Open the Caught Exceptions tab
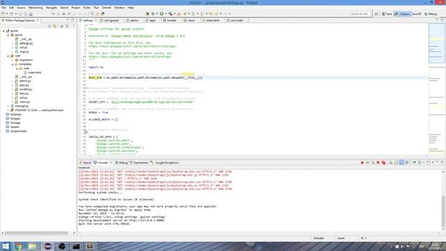Viewport: 446px width, 251px height. coord(164,162)
